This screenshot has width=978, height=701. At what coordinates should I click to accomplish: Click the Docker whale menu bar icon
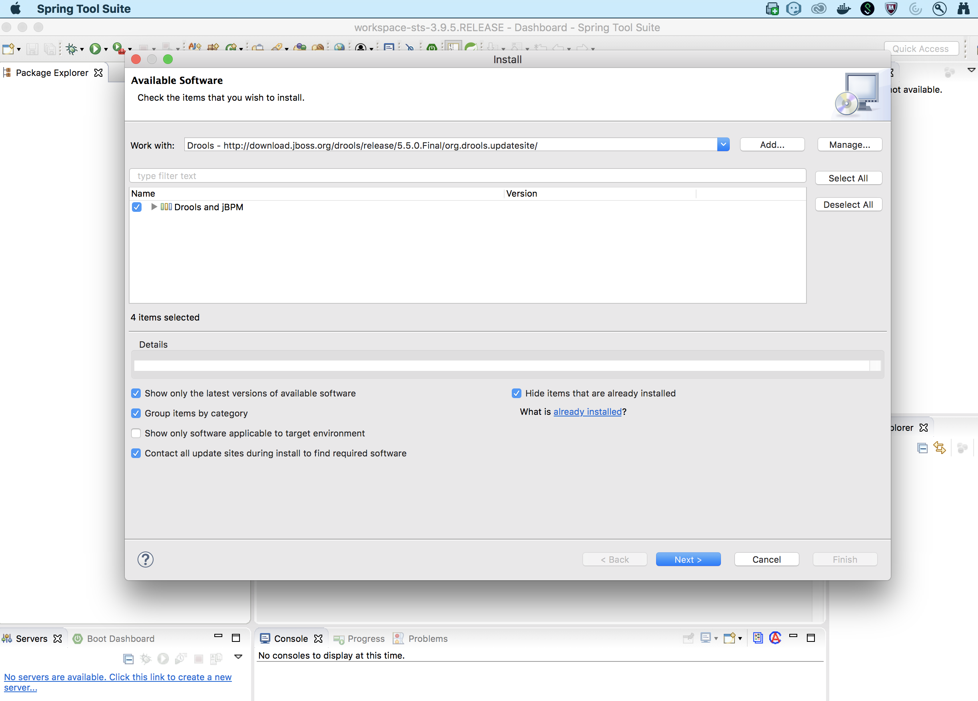coord(843,9)
